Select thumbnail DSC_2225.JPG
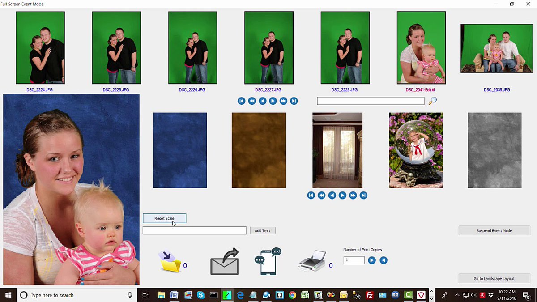The width and height of the screenshot is (537, 302). coord(116,48)
